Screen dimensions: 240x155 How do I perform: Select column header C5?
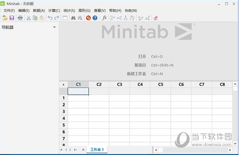coord(160,85)
